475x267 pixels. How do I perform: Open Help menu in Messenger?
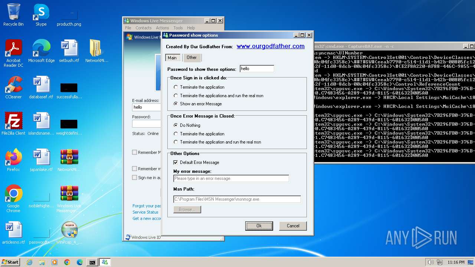click(x=191, y=28)
